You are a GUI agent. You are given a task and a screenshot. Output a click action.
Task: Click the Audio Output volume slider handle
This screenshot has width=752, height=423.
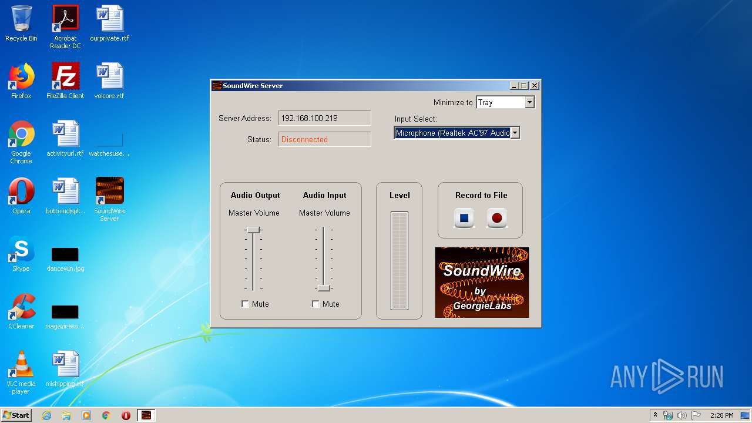click(253, 230)
